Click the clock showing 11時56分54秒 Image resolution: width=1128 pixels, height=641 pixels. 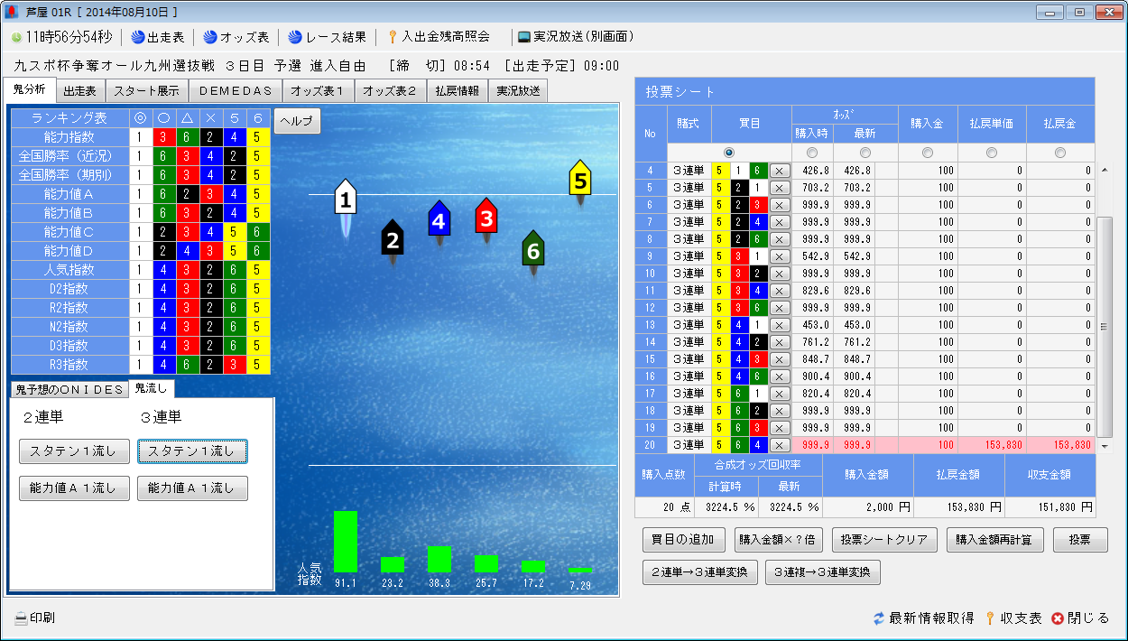62,37
